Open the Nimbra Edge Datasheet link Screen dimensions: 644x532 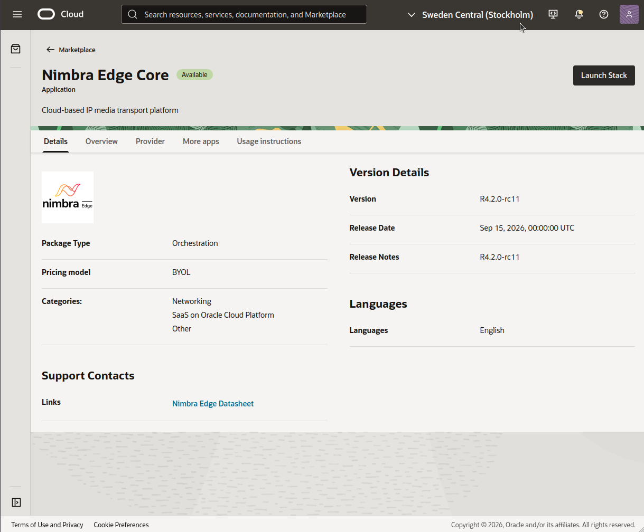click(213, 403)
